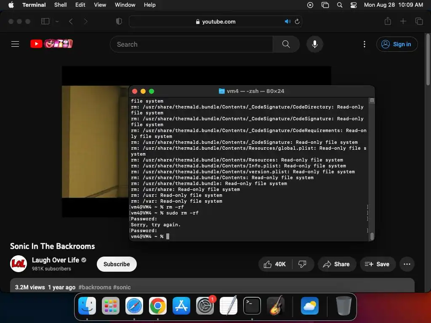Click the youtube.com address bar
Image resolution: width=431 pixels, height=323 pixels.
click(215, 21)
